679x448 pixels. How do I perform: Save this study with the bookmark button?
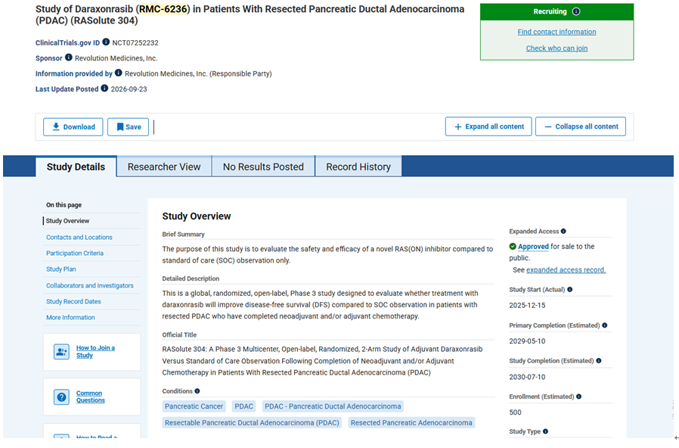[x=129, y=127]
